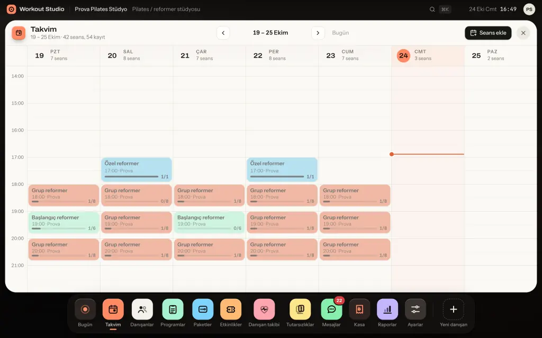Open Friday 20:00 Grup reformer session
This screenshot has width=542, height=338.
tap(355, 249)
